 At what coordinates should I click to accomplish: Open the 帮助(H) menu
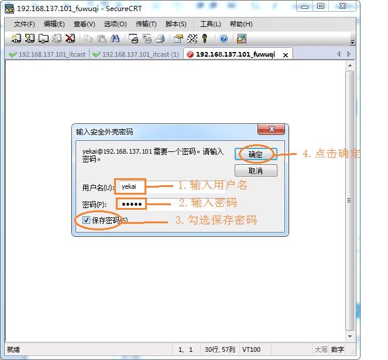241,24
